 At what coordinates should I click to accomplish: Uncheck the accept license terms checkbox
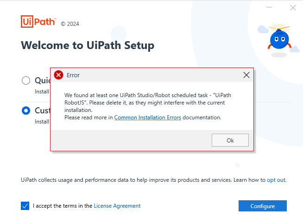pos(25,205)
